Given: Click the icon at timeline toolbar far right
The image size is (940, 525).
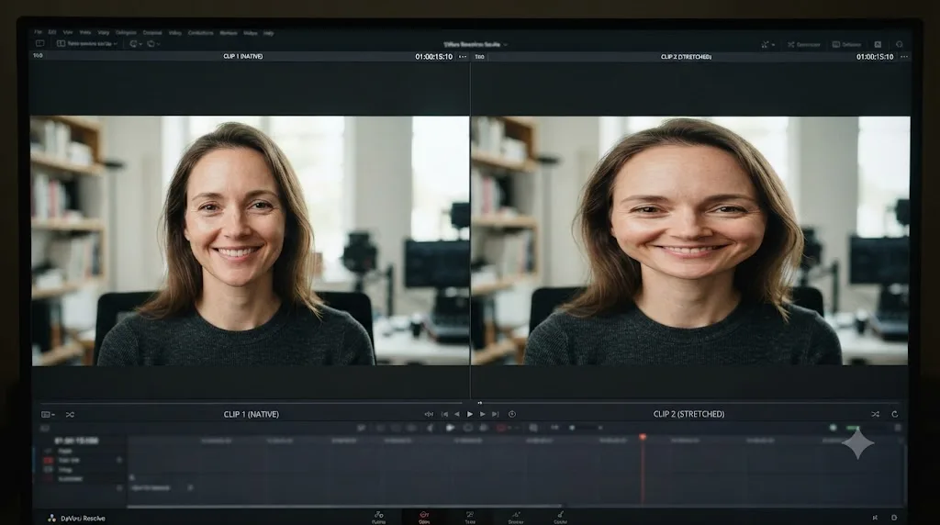Looking at the screenshot, I should (x=898, y=428).
